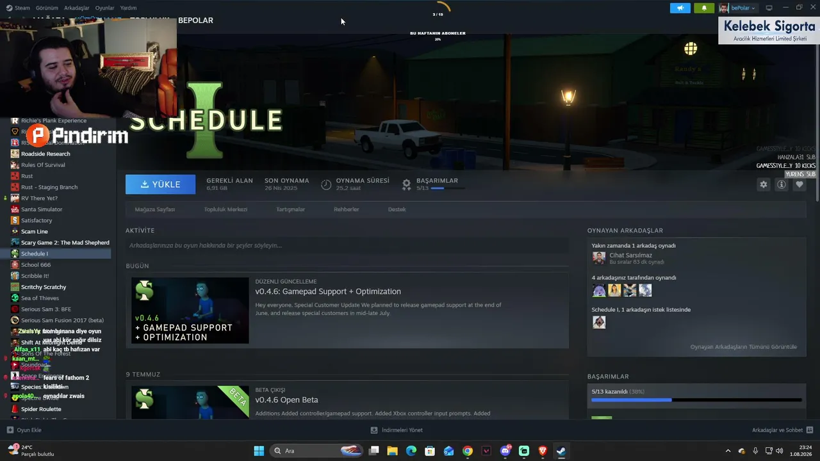
Task: Click the play time clock icon
Action: 326,184
